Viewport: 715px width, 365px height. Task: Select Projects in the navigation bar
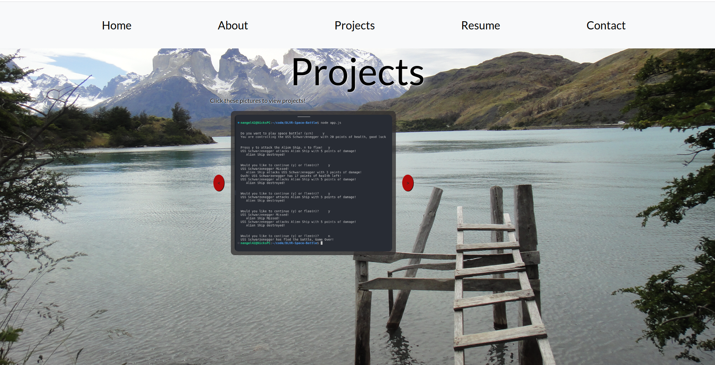coord(355,25)
